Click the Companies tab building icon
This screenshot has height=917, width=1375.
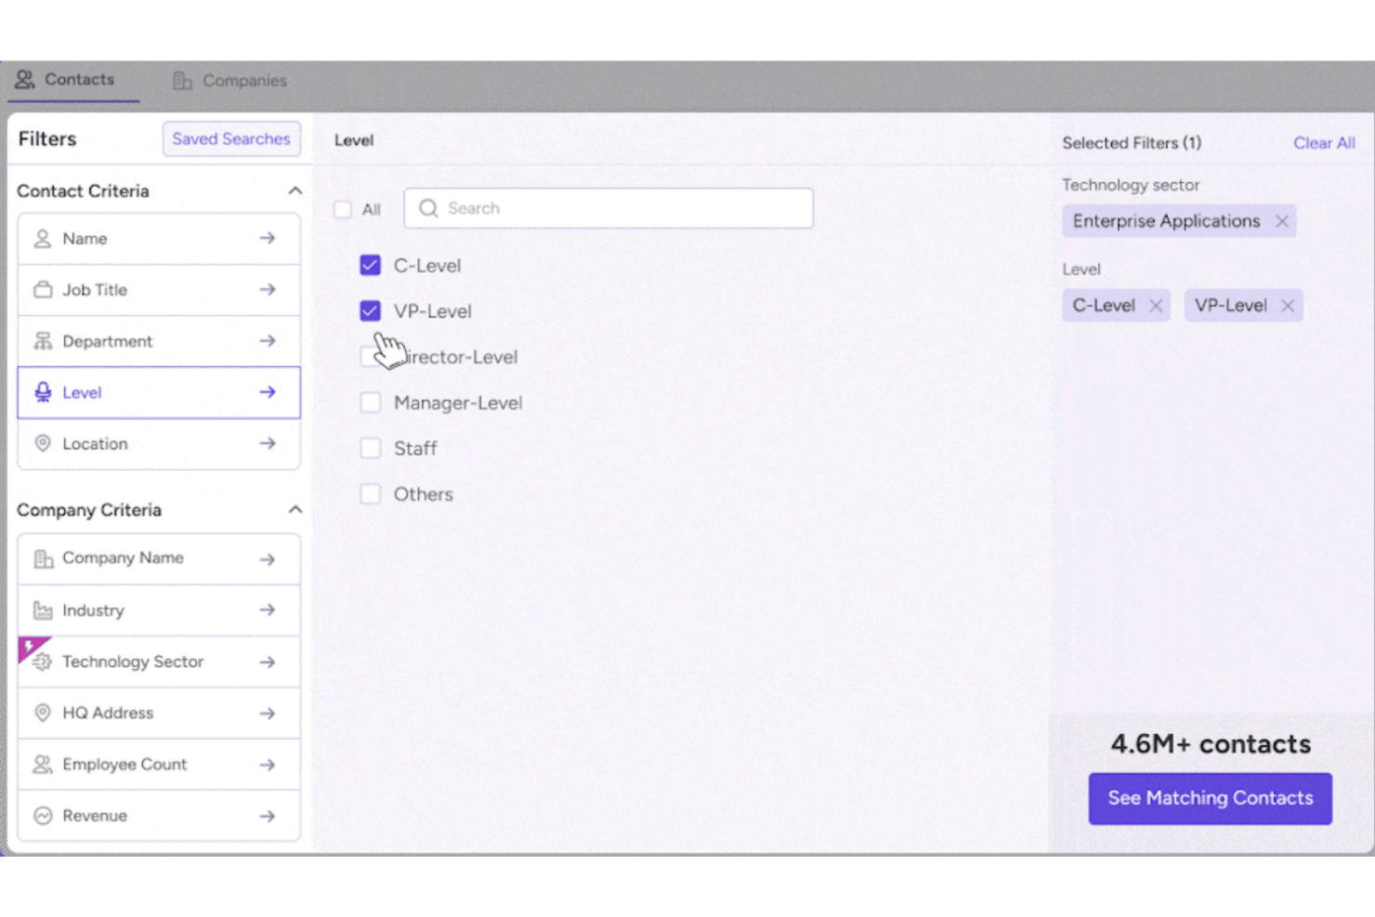(182, 81)
